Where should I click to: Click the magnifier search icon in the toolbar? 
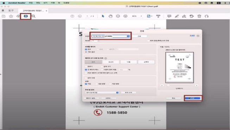(33, 16)
